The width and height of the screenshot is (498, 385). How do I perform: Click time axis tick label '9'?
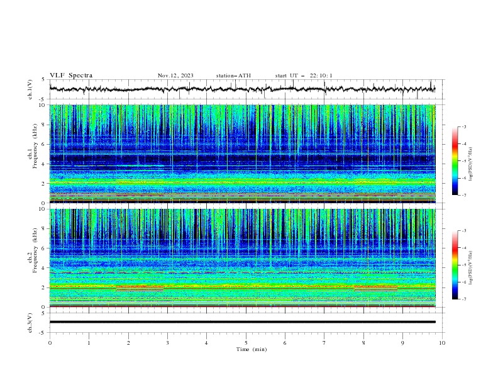pyautogui.click(x=402, y=343)
